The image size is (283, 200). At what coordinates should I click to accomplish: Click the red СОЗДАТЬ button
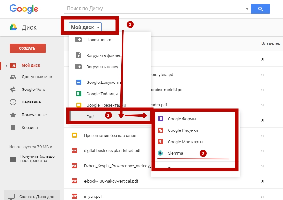point(28,48)
